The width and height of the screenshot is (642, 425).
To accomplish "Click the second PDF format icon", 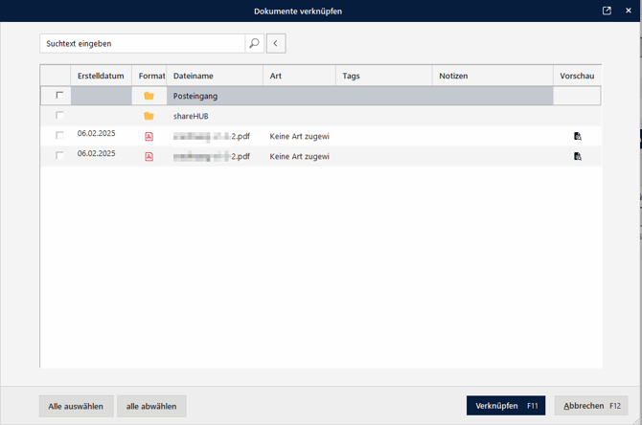I will point(149,156).
